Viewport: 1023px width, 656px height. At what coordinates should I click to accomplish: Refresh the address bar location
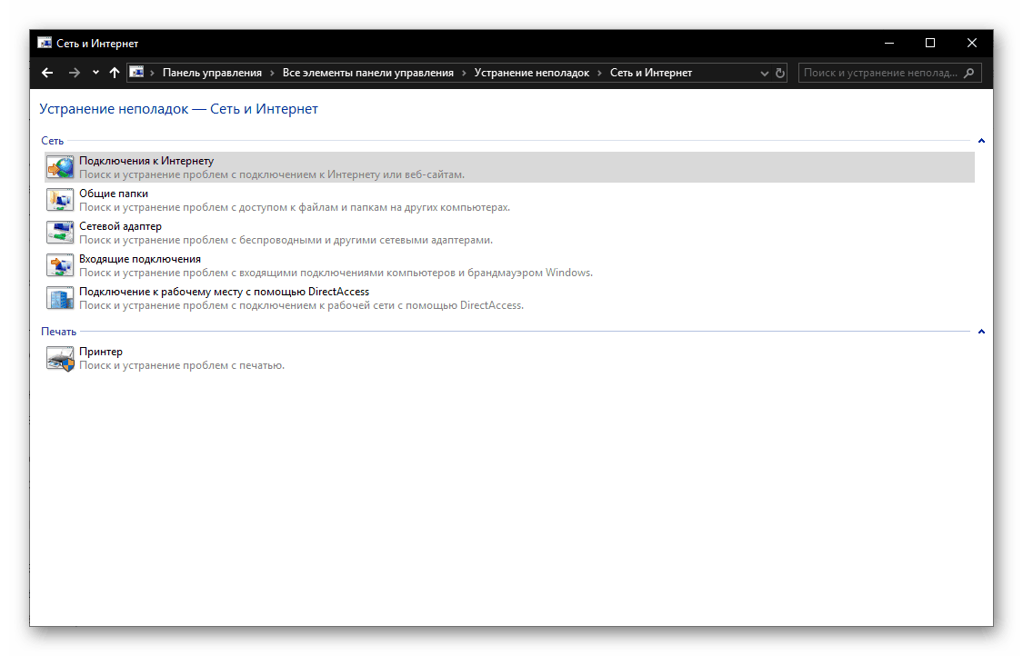tap(779, 73)
